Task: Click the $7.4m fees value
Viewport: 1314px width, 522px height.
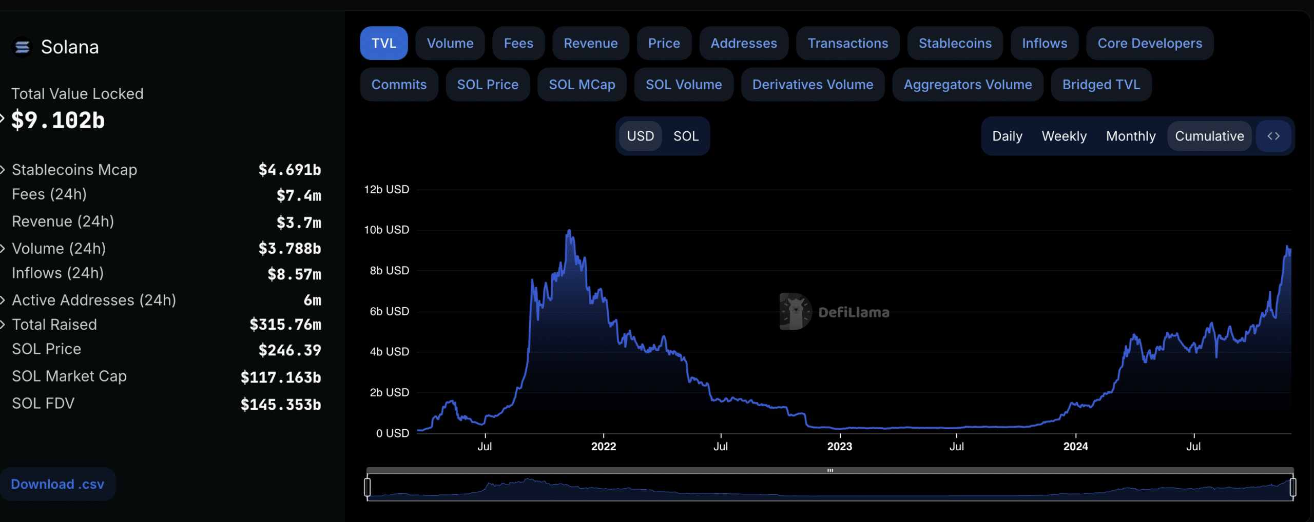Action: coord(299,195)
